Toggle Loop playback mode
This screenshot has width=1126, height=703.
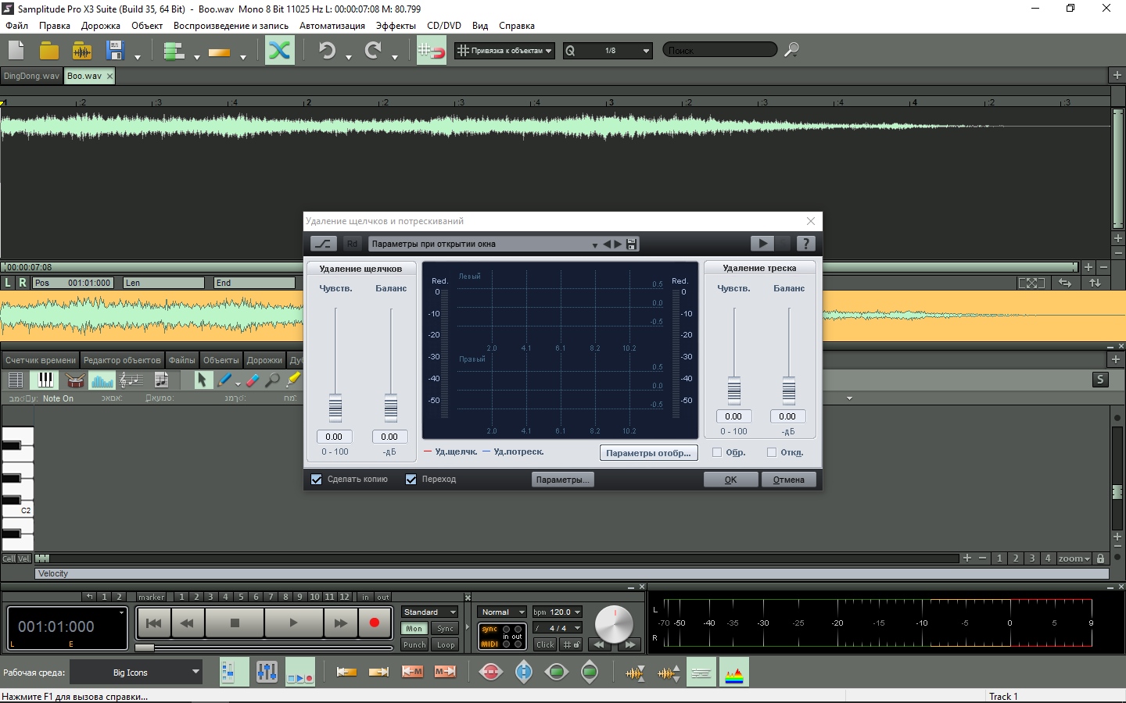tap(446, 645)
